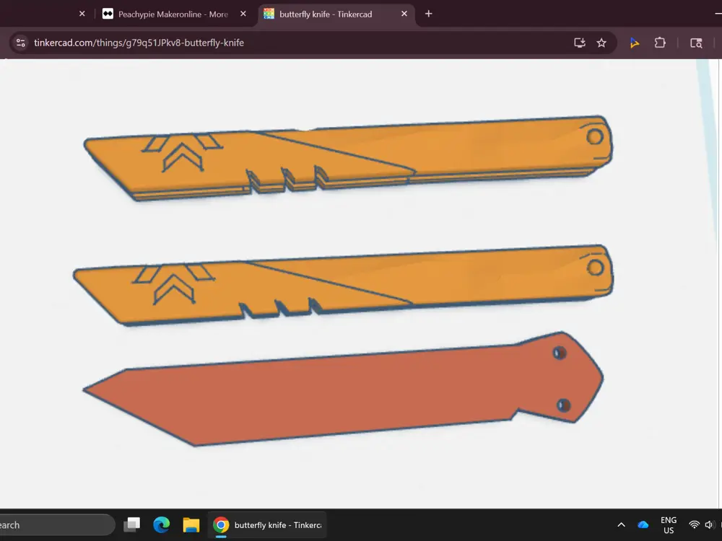Click the top orange butterfly knife handle

[349, 158]
